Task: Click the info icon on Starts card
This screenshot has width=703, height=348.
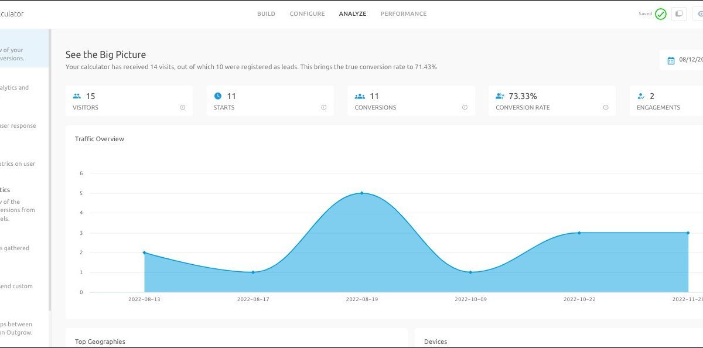Action: 324,108
